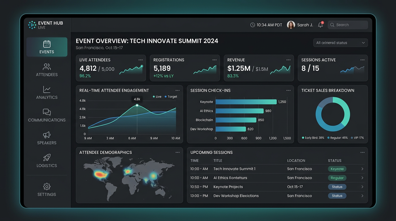The width and height of the screenshot is (396, 221).
Task: Click the search magnifier icon
Action: tap(332, 25)
